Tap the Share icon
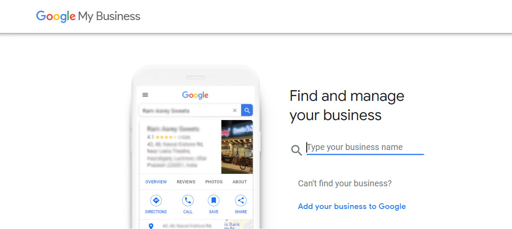 [241, 201]
